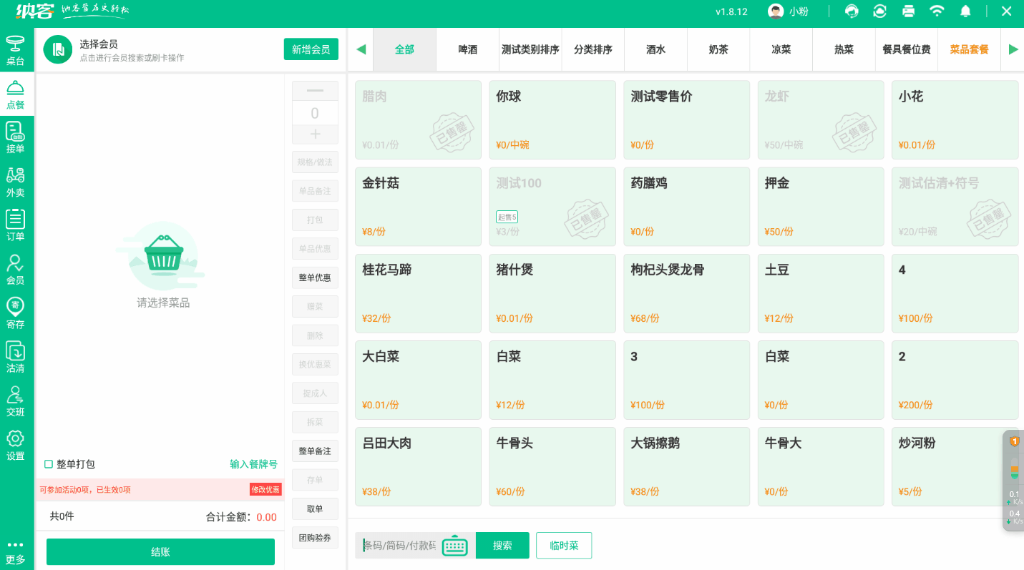Viewport: 1024px width, 570px height.
Task: Open the 沽清 sold-out management icon
Action: click(x=16, y=356)
